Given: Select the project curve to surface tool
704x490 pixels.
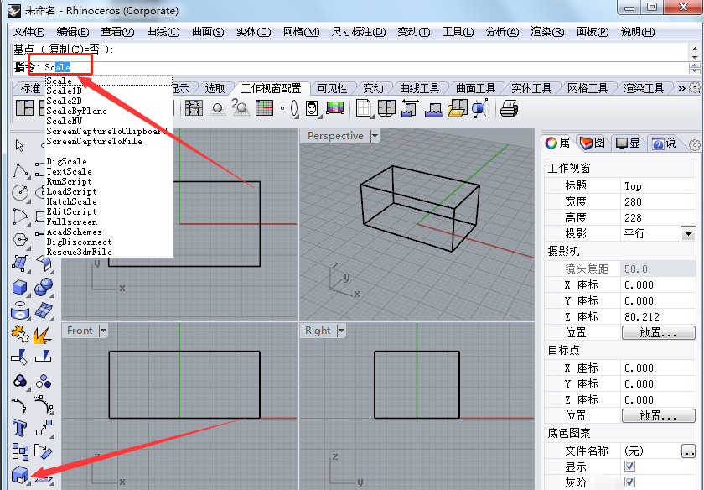Looking at the screenshot, I should coord(20,310).
